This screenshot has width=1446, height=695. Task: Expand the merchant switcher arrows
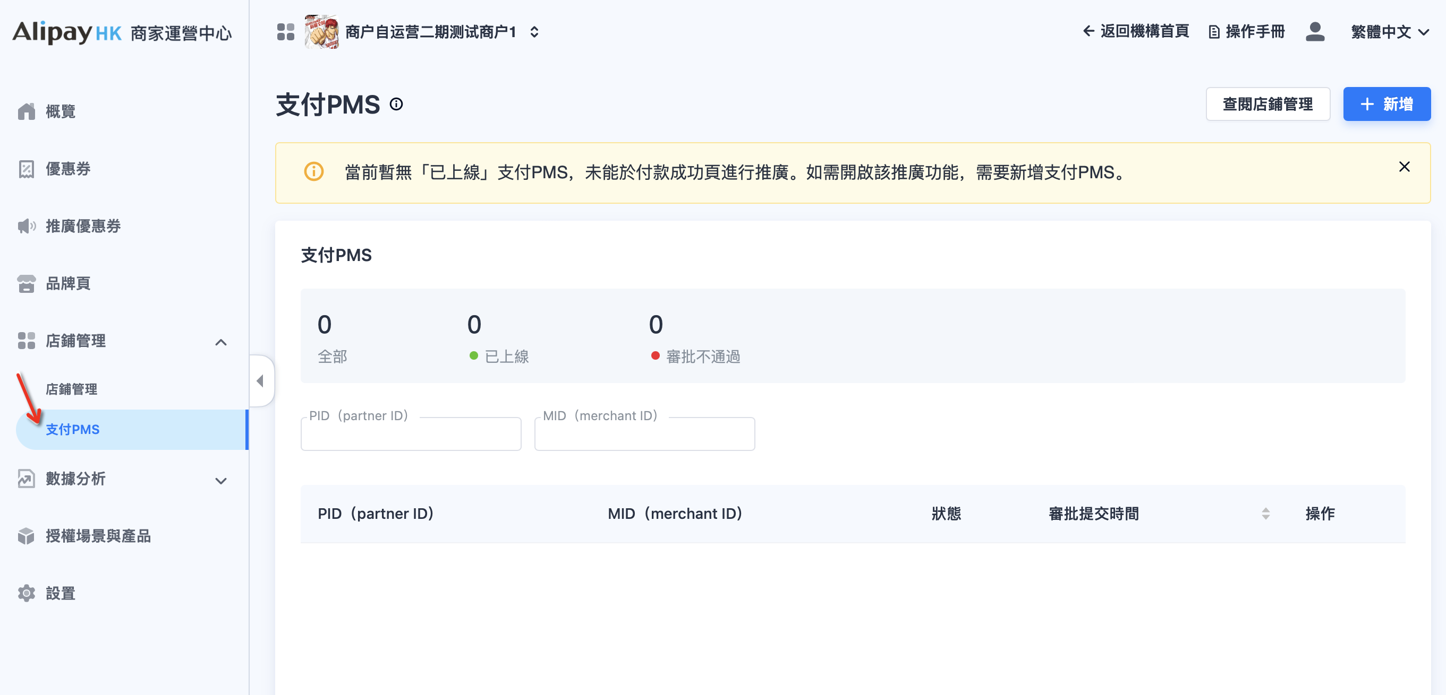534,32
